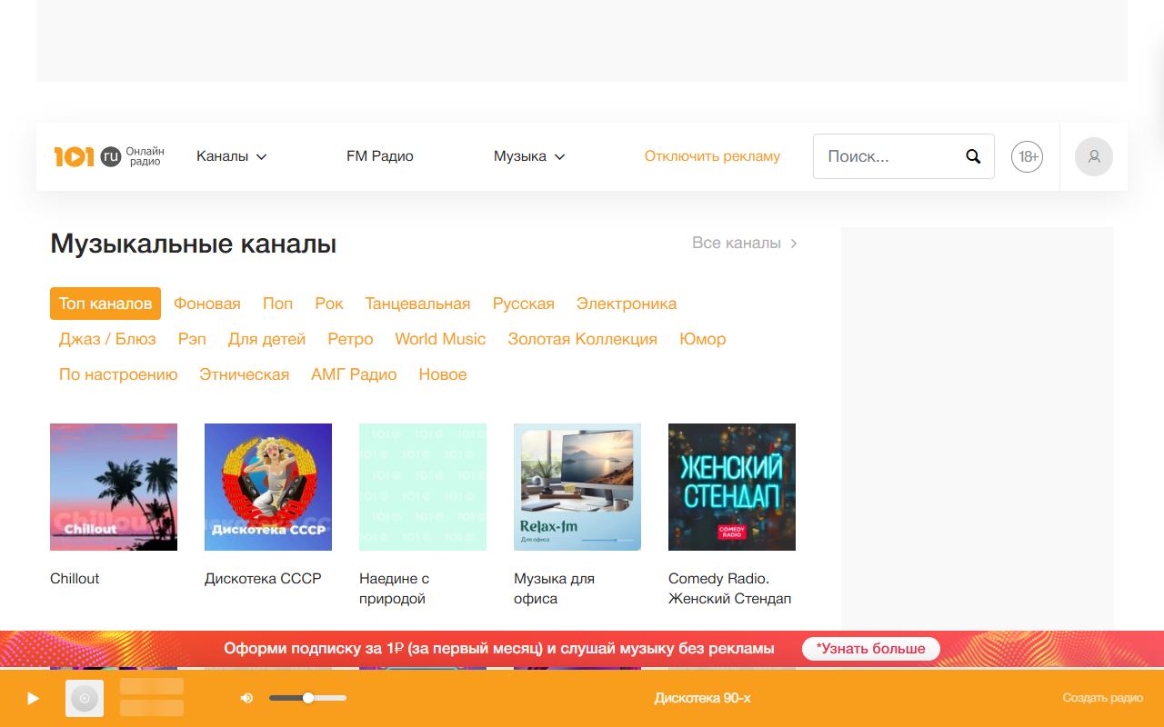This screenshot has height=727, width=1164.
Task: Click the Дискотека 90-х station title
Action: [702, 698]
